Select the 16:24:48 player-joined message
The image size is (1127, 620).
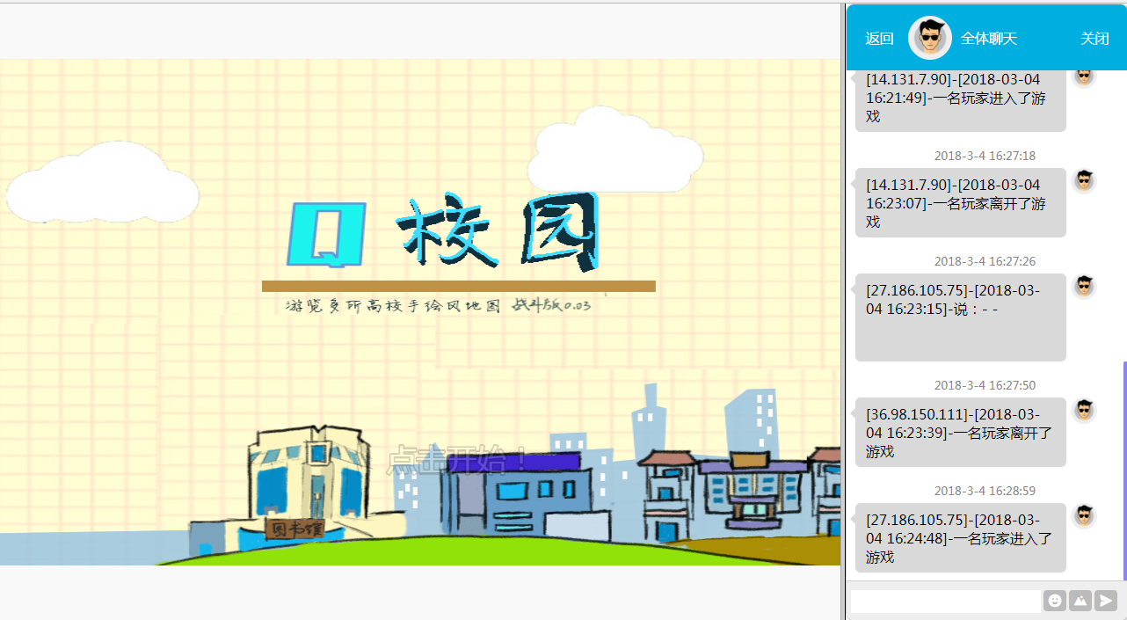pyautogui.click(x=961, y=538)
